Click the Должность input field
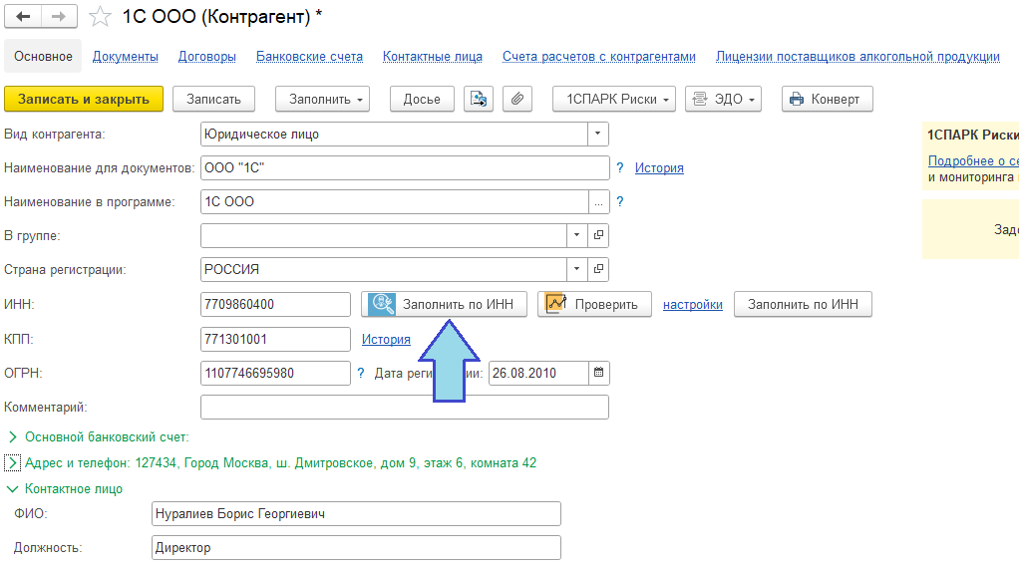 click(356, 547)
